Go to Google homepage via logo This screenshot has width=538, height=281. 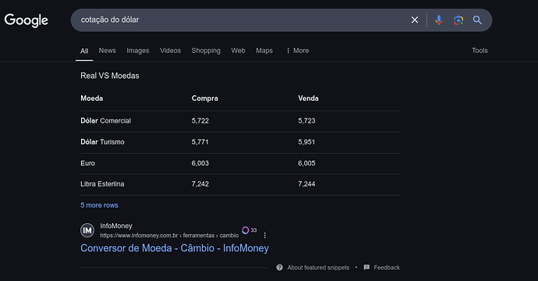27,20
